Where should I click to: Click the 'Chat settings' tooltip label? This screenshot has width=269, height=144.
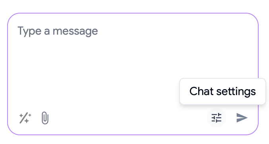pyautogui.click(x=222, y=91)
